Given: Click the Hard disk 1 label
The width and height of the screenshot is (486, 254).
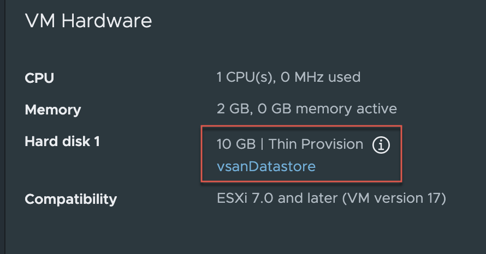Looking at the screenshot, I should tap(62, 142).
